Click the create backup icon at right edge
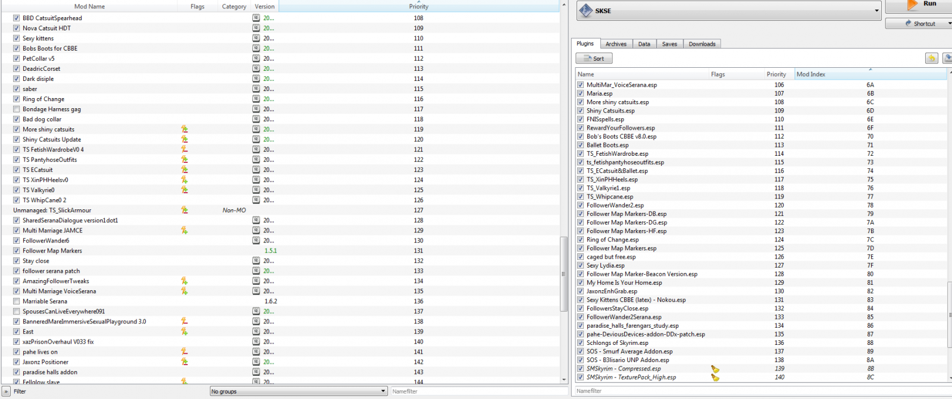The width and height of the screenshot is (952, 399). point(947,58)
